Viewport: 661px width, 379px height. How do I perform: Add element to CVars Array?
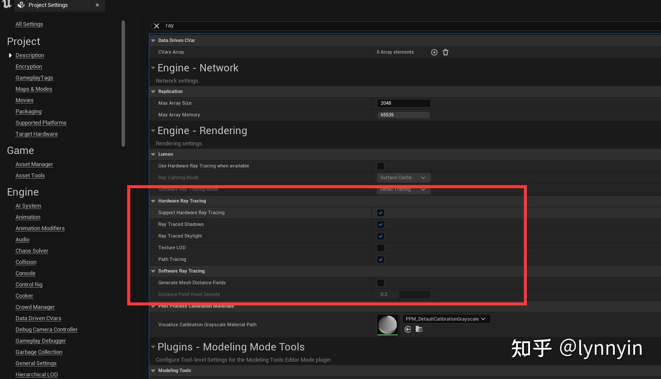coord(434,52)
